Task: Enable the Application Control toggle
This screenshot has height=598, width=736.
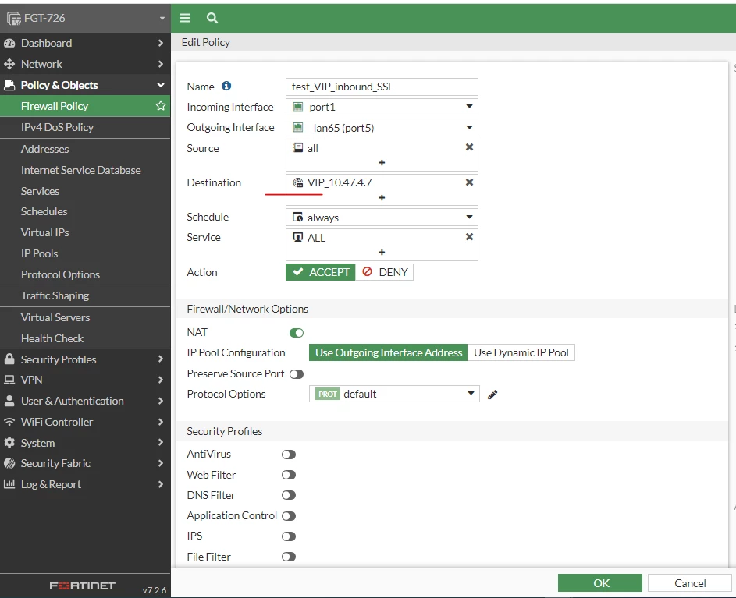Action: 289,516
